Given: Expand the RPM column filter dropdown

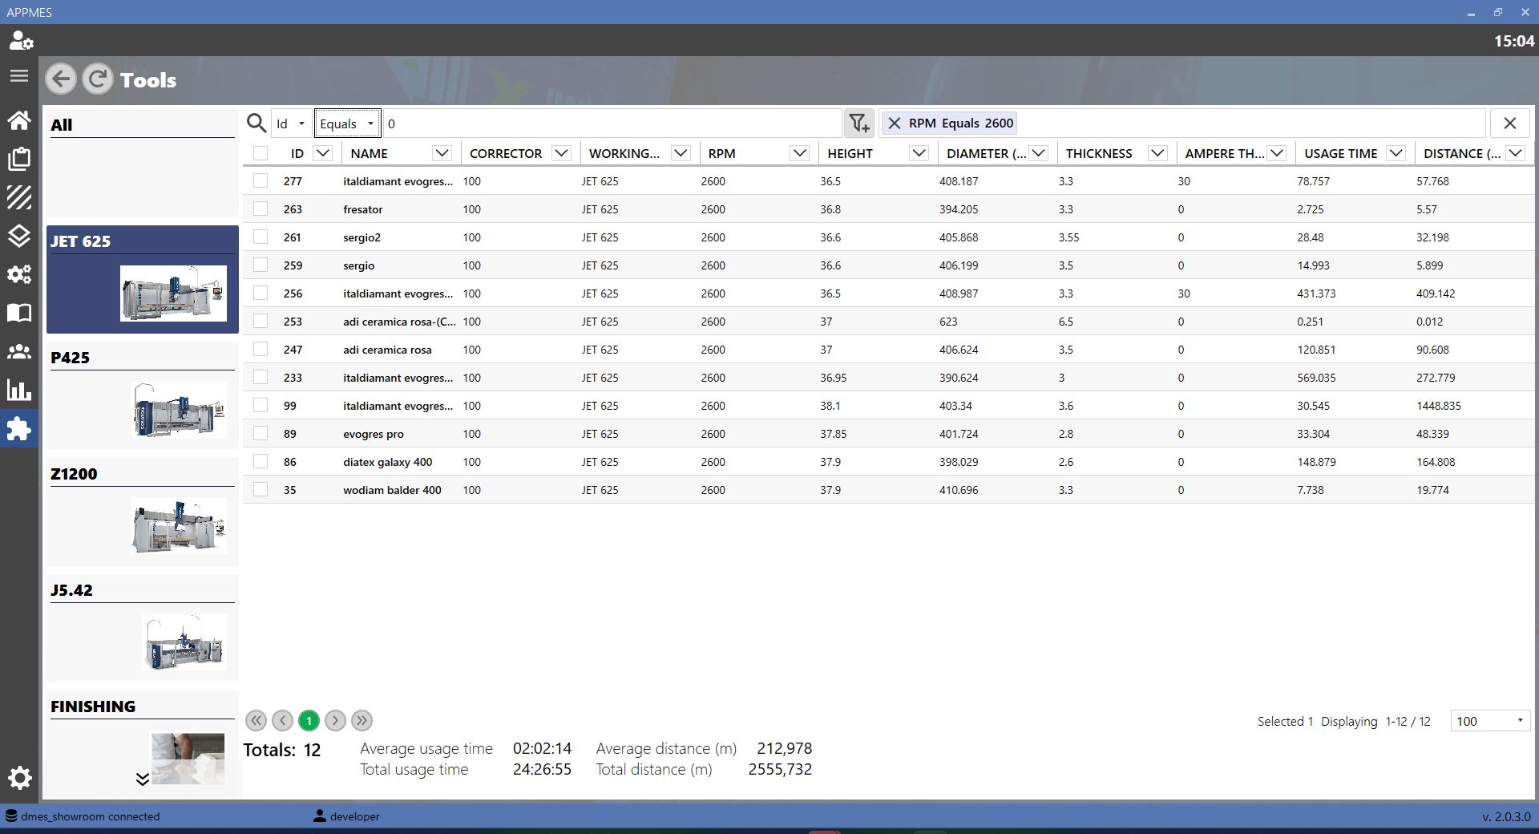Looking at the screenshot, I should tap(799, 153).
